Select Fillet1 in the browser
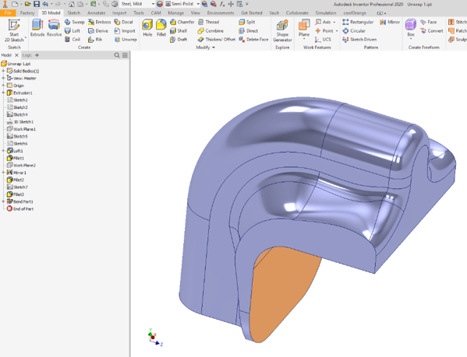This screenshot has height=357, width=467. (15, 158)
